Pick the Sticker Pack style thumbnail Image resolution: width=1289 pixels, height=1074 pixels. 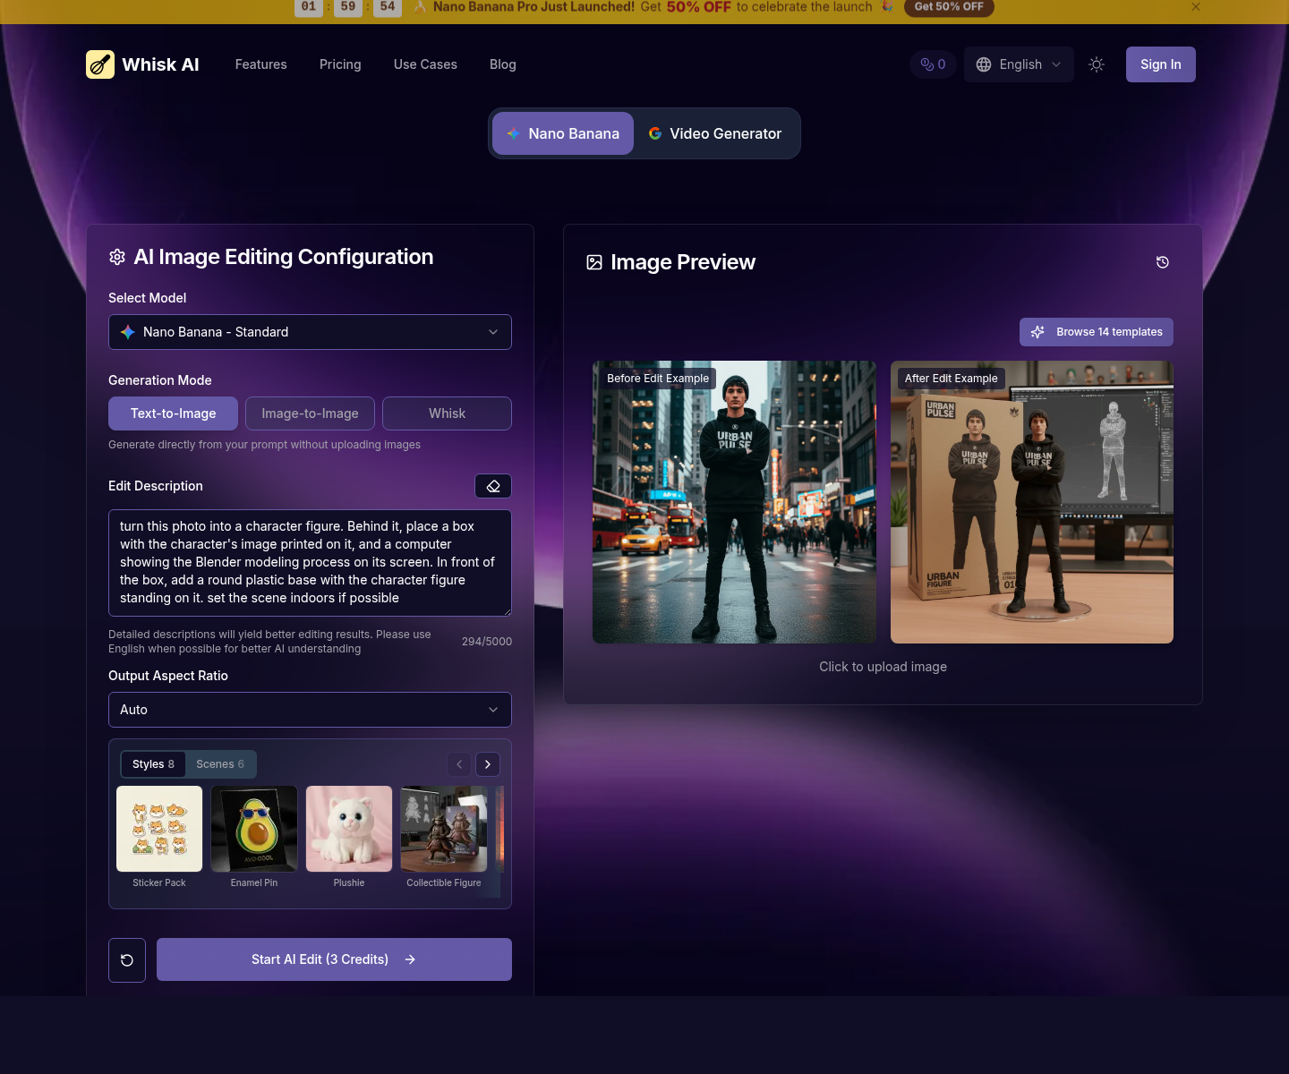[x=159, y=829]
